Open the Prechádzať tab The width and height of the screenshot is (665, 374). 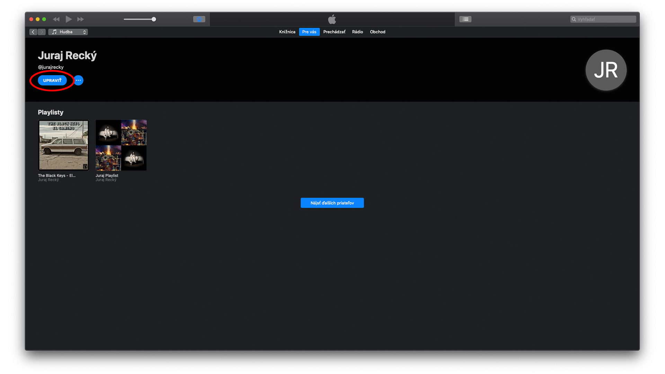(334, 32)
